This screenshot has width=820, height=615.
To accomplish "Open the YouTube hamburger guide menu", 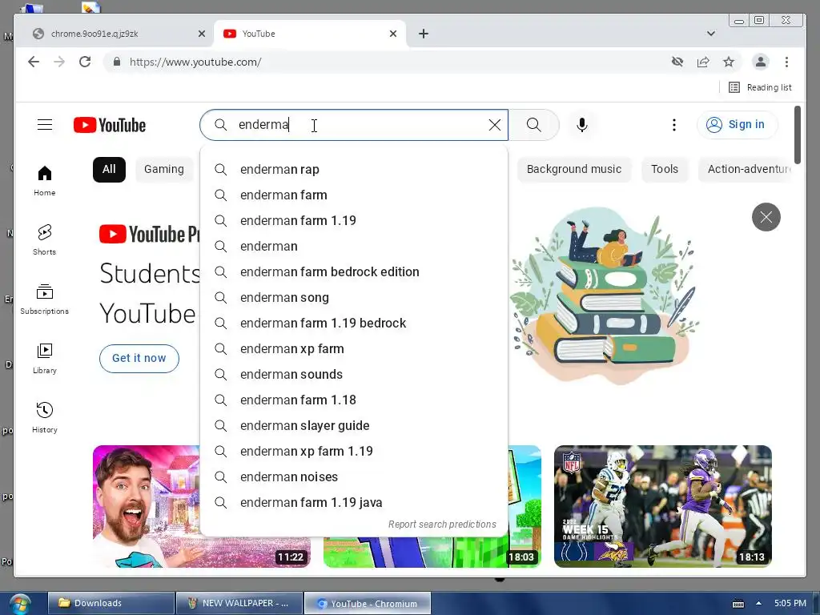I will [45, 124].
